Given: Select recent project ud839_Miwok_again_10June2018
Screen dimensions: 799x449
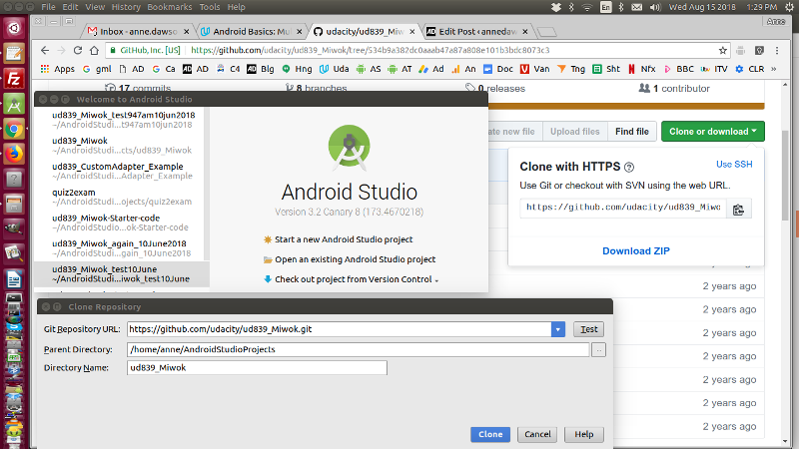Looking at the screenshot, I should (x=122, y=248).
